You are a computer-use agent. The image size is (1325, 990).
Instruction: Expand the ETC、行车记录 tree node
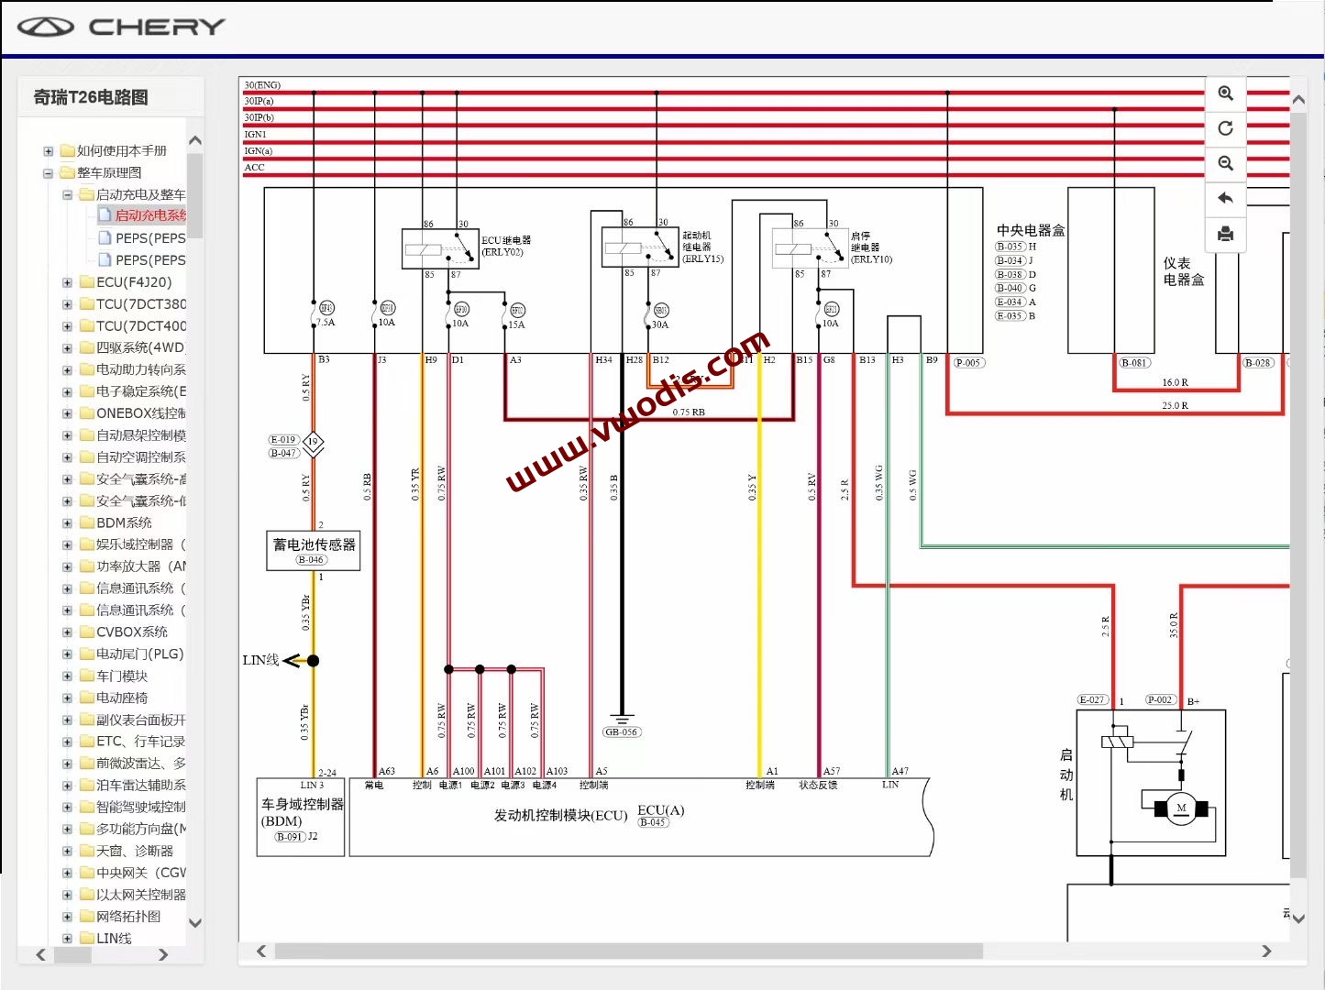[x=67, y=742]
